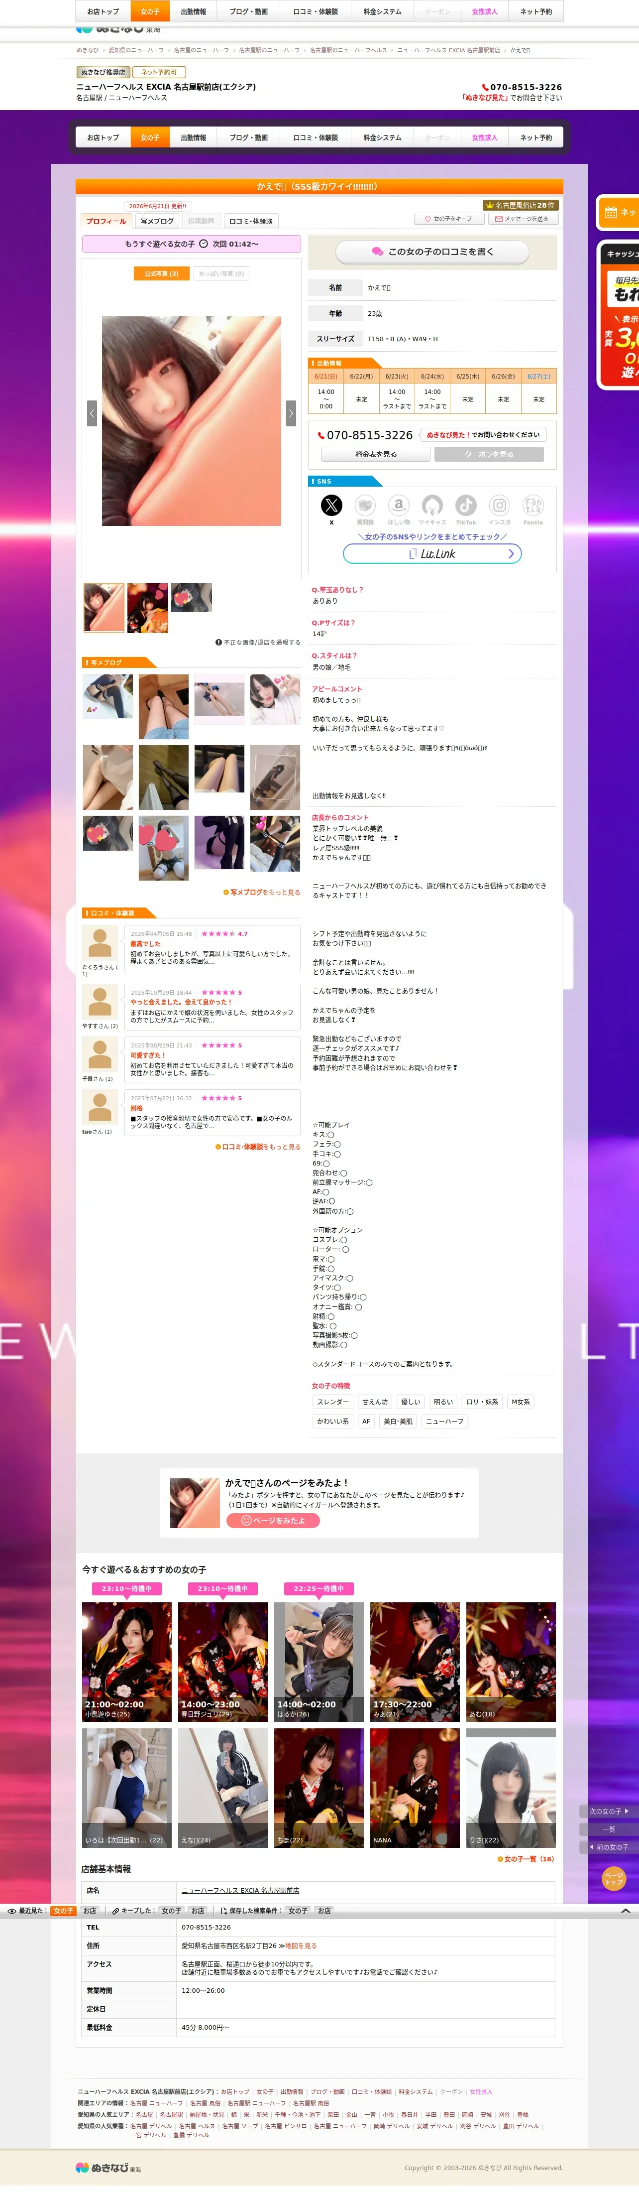This screenshot has height=2200, width=639.
Task: Click the インスタ Instagram icon
Action: (500, 505)
